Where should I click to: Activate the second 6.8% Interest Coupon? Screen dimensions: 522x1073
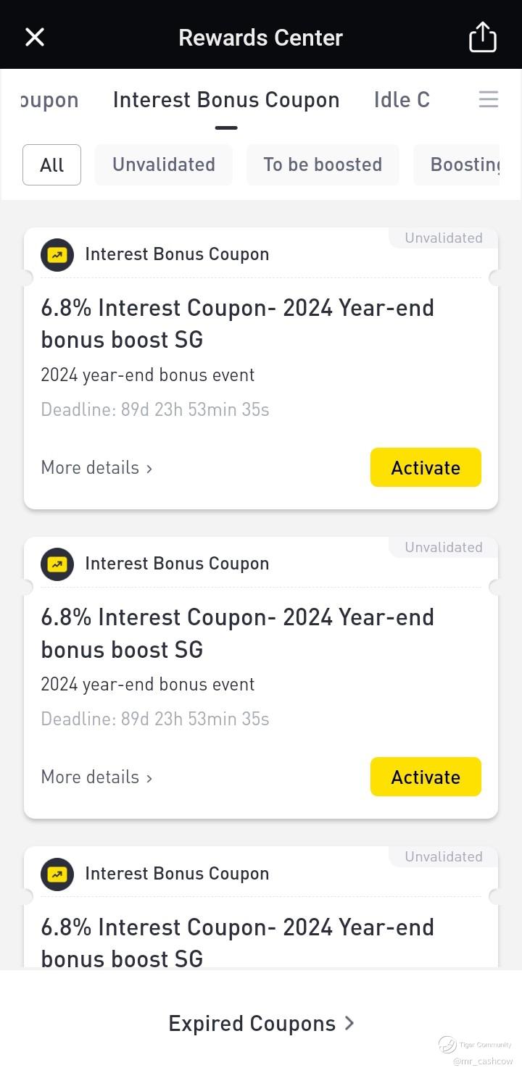pyautogui.click(x=426, y=777)
